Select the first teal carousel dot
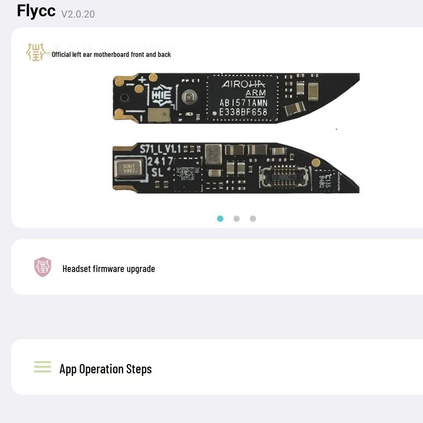 pyautogui.click(x=220, y=219)
